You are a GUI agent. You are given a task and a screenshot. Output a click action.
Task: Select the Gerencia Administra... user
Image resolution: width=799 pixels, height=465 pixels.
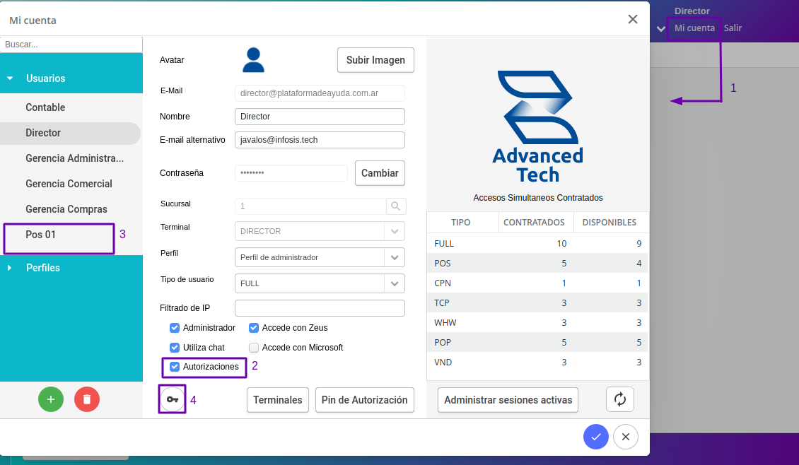pyautogui.click(x=70, y=158)
